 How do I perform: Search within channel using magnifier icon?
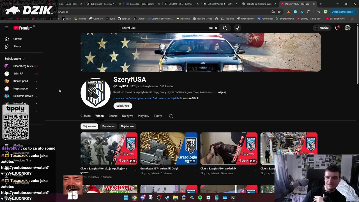(171, 116)
